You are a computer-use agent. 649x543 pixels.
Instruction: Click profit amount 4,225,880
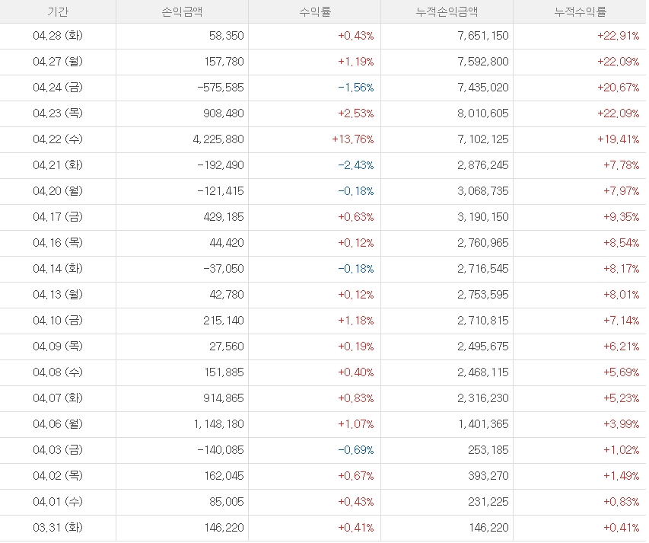pyautogui.click(x=218, y=139)
